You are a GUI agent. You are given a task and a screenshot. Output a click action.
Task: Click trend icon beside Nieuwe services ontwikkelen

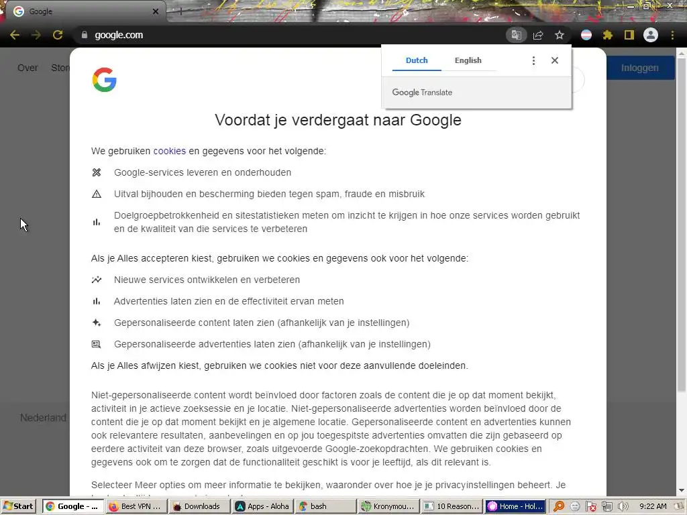(x=97, y=280)
